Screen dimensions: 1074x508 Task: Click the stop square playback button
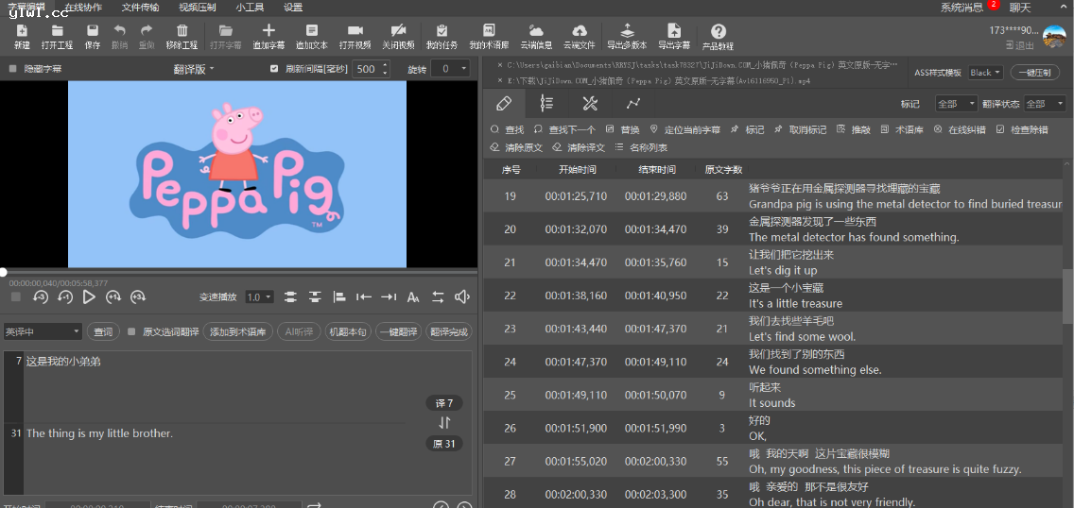click(x=16, y=296)
